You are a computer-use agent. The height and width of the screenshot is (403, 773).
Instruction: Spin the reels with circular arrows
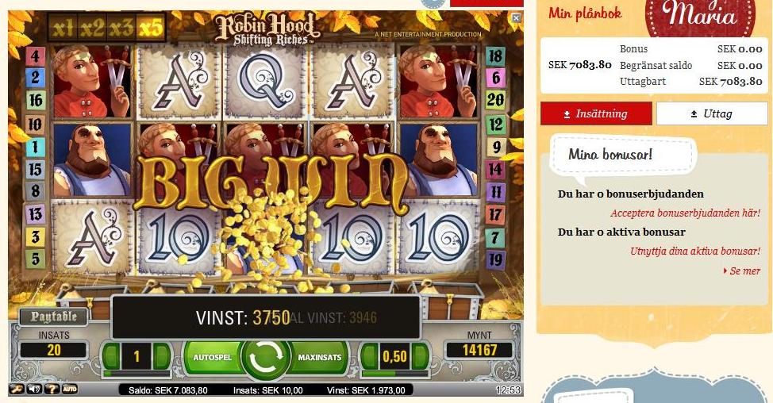coord(266,358)
